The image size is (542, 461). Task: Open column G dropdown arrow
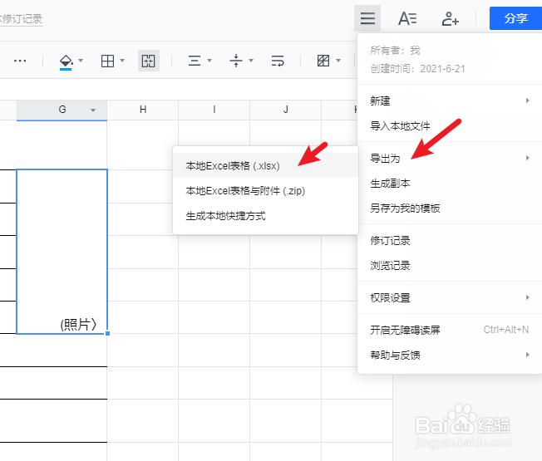[x=93, y=110]
